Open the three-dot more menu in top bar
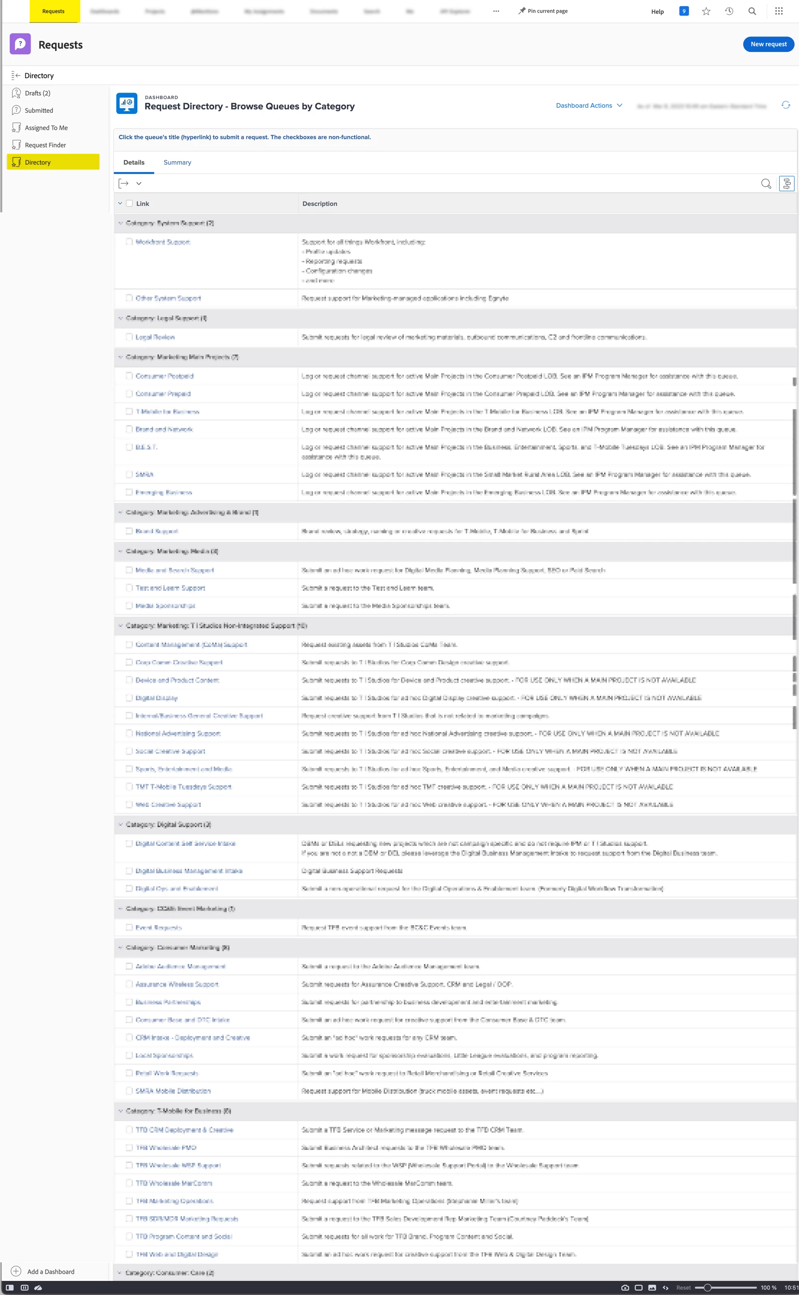Screen dimensions: 799x1295 [496, 11]
